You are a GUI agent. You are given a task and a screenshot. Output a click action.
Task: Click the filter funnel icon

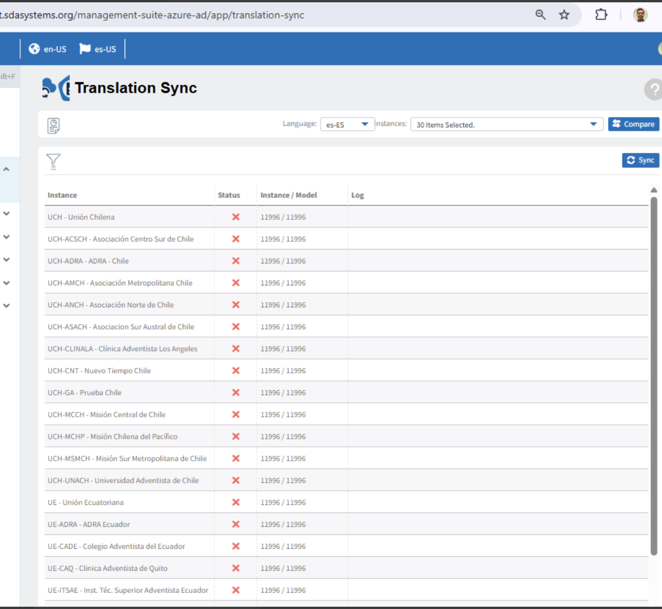pos(53,161)
